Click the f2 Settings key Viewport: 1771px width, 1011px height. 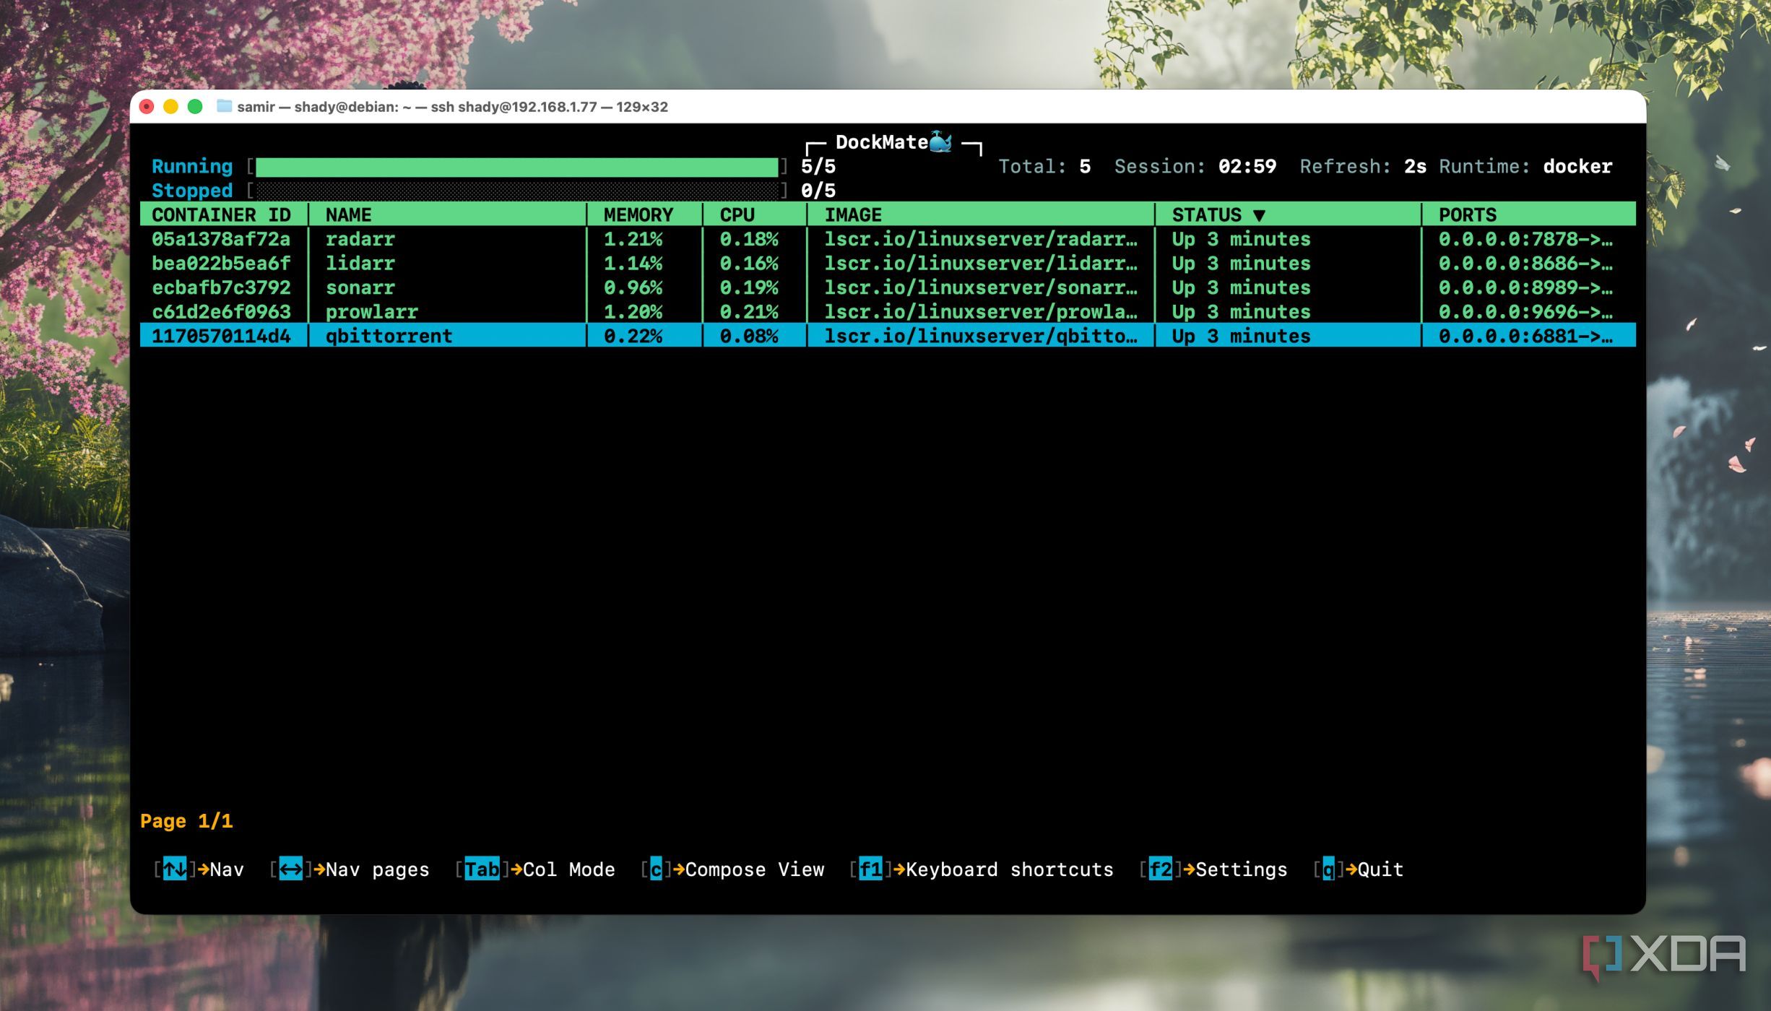pos(1160,869)
